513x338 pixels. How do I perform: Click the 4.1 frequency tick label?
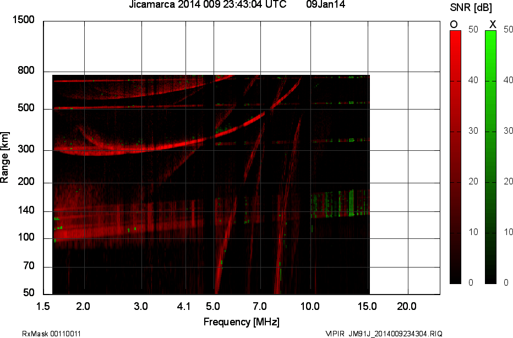click(184, 306)
